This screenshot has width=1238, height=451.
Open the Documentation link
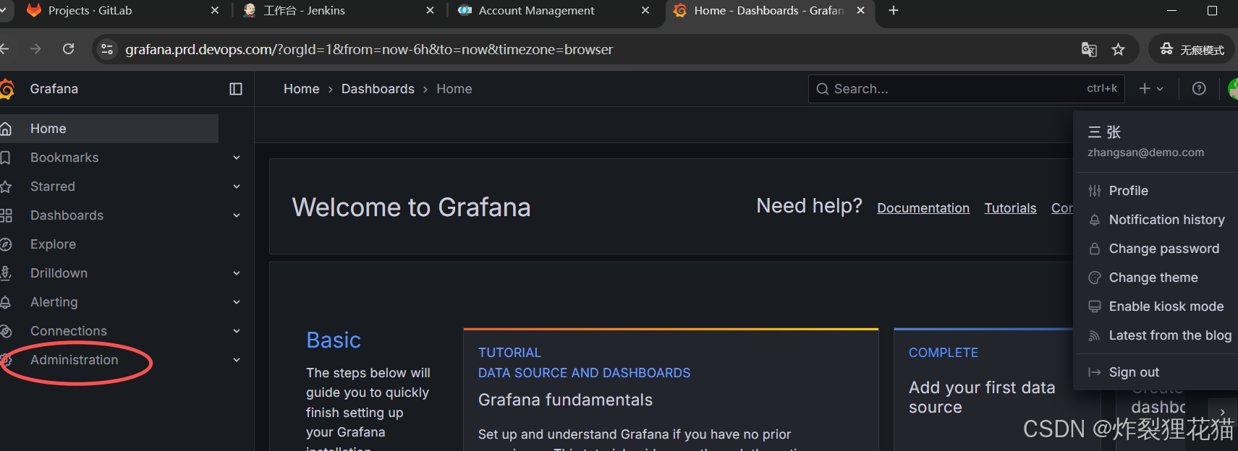coord(923,208)
